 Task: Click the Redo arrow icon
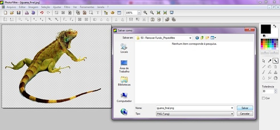(x=48, y=13)
